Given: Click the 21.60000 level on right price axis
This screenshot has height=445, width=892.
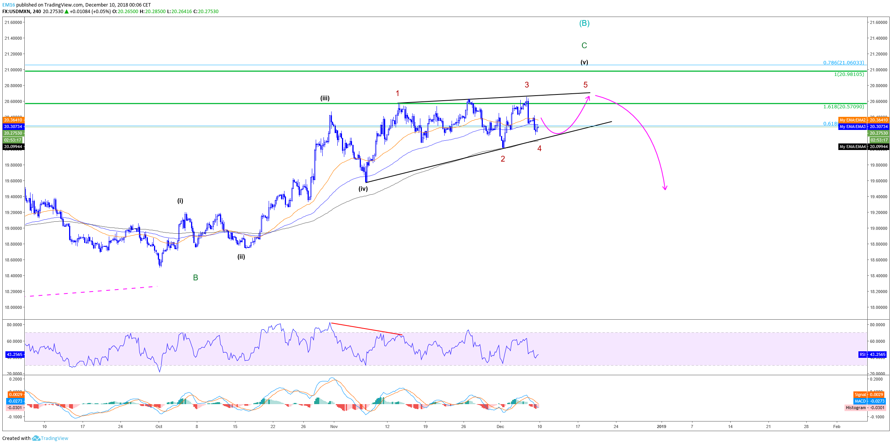Looking at the screenshot, I should coord(878,22).
